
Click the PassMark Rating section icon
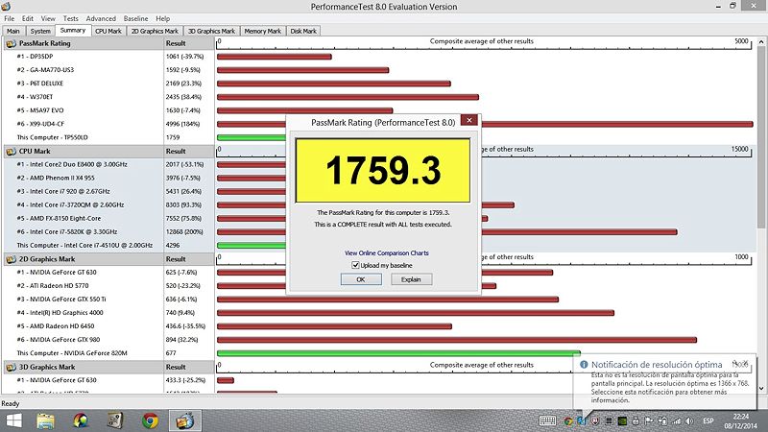(11, 43)
